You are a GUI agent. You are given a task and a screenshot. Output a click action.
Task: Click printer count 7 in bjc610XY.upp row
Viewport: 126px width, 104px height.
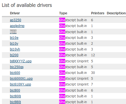(92, 84)
